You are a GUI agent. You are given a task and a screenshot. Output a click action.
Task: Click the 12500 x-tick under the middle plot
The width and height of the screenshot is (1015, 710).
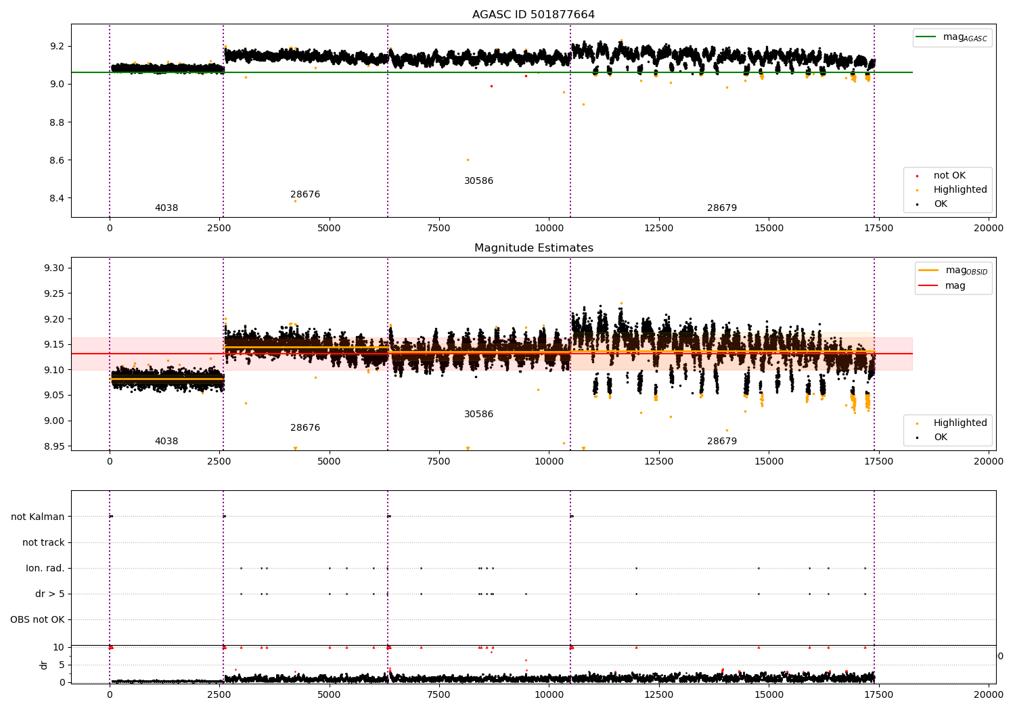[659, 462]
